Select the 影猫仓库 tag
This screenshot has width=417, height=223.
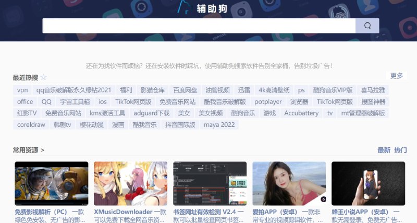pyautogui.click(x=153, y=90)
